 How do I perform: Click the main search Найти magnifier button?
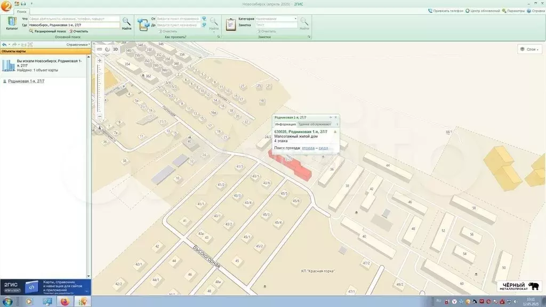point(126,23)
